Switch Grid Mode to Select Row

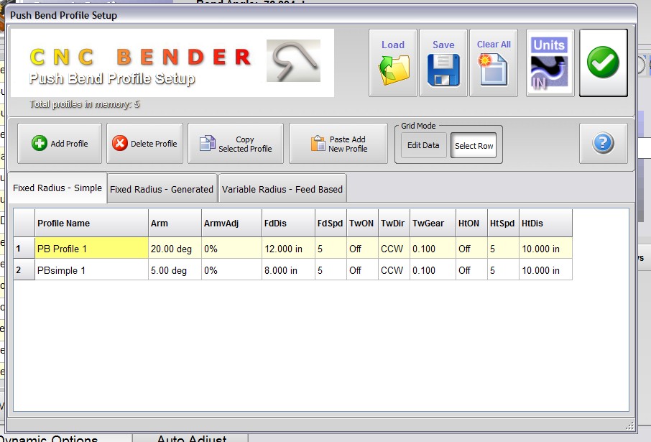coord(474,145)
